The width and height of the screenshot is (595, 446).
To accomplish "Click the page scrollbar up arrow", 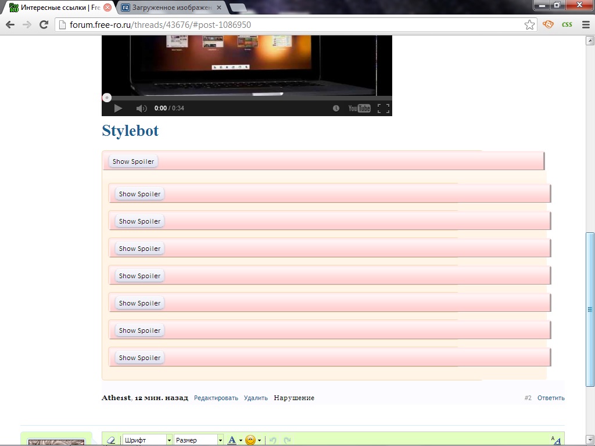I will (x=590, y=40).
